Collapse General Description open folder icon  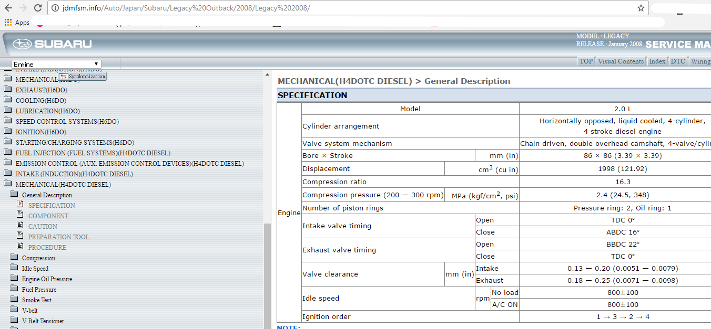(x=14, y=194)
